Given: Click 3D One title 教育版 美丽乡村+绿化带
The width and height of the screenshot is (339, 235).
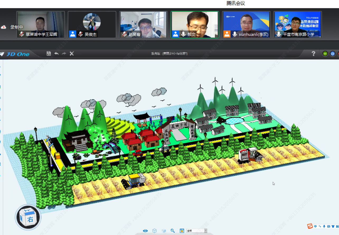Looking at the screenshot, I should [169, 54].
